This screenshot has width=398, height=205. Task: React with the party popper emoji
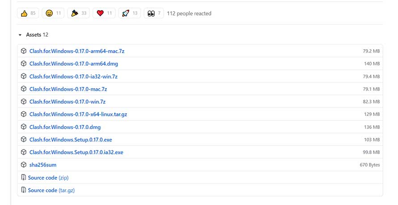[x=78, y=13]
